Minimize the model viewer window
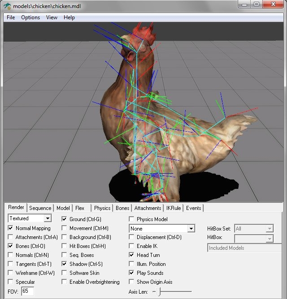287x299 pixels. 244,4
